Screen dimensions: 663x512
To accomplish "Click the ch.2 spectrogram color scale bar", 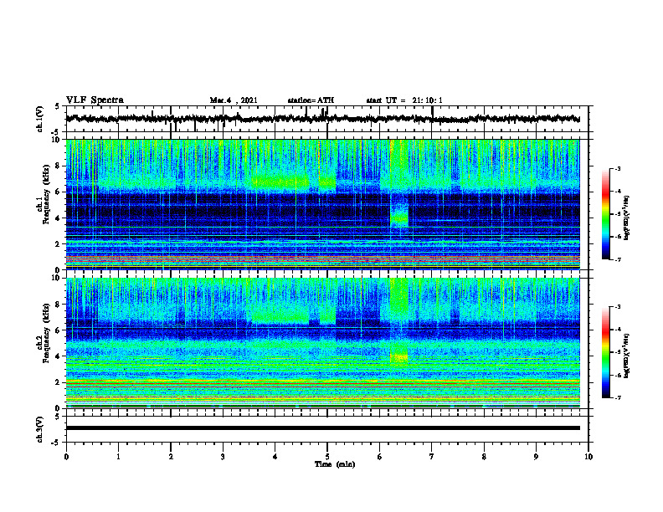I will click(x=605, y=352).
